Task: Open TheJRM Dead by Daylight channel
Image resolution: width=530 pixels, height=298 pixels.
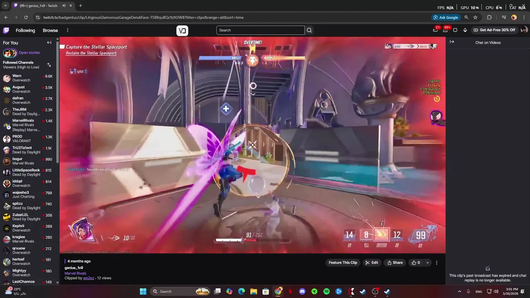Action: [28, 112]
